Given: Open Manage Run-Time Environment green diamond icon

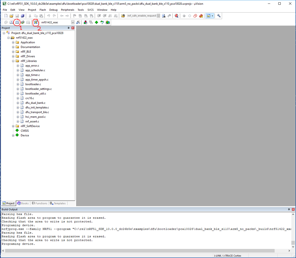Looking at the screenshot, I should [96, 22].
